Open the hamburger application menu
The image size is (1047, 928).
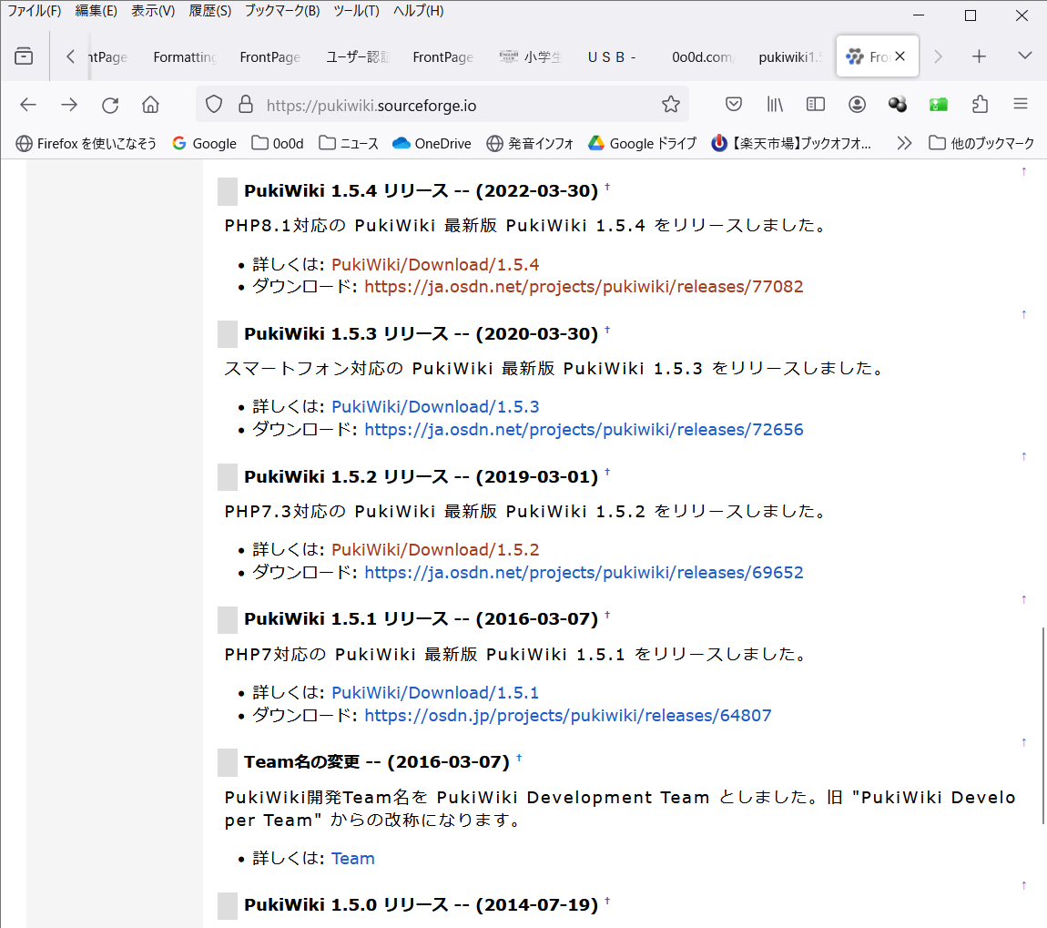pos(1021,105)
